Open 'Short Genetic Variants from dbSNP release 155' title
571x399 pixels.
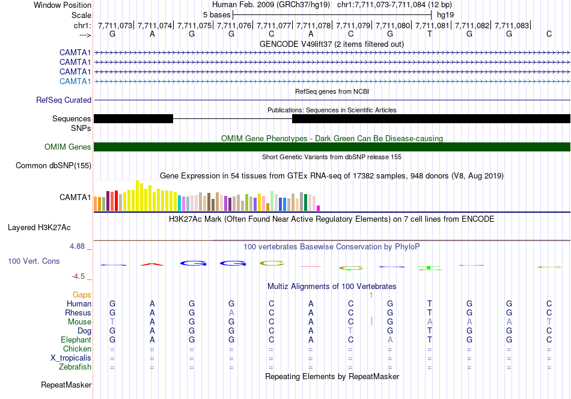[x=332, y=157]
